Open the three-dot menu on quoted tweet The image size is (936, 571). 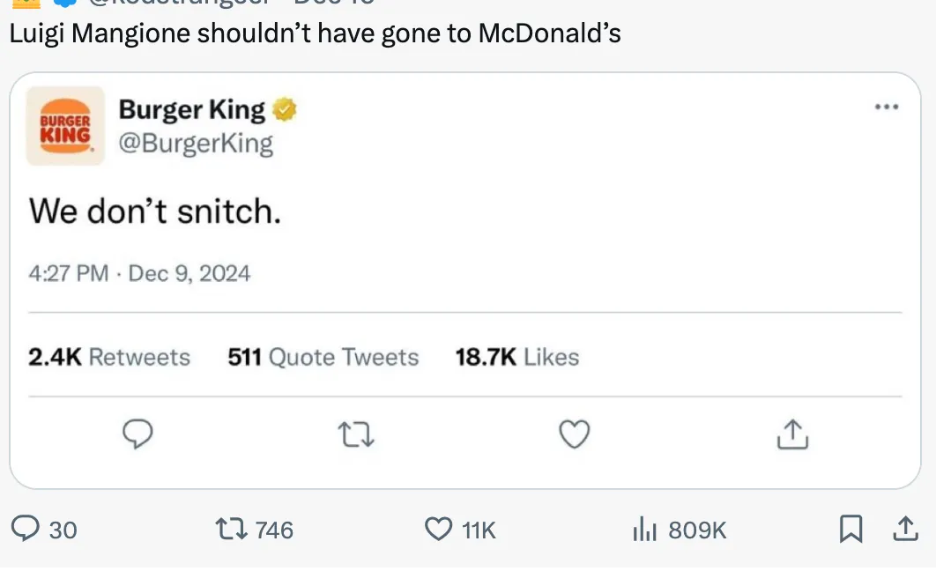886,108
